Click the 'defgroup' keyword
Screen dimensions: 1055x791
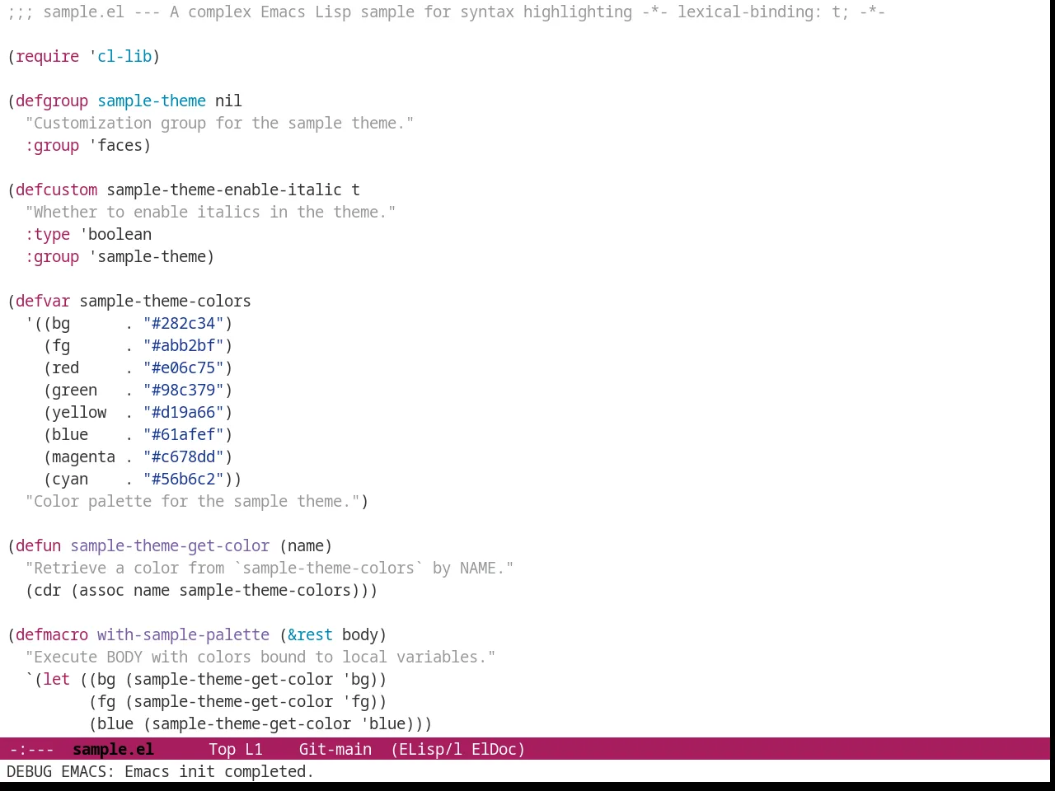click(52, 101)
